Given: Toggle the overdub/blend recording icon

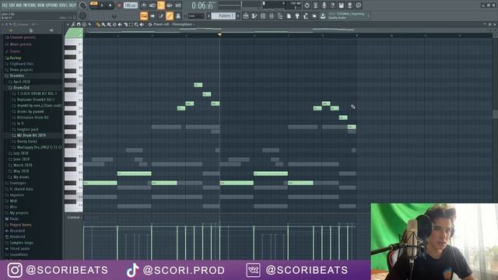Looking at the screenshot, I should (170, 5).
